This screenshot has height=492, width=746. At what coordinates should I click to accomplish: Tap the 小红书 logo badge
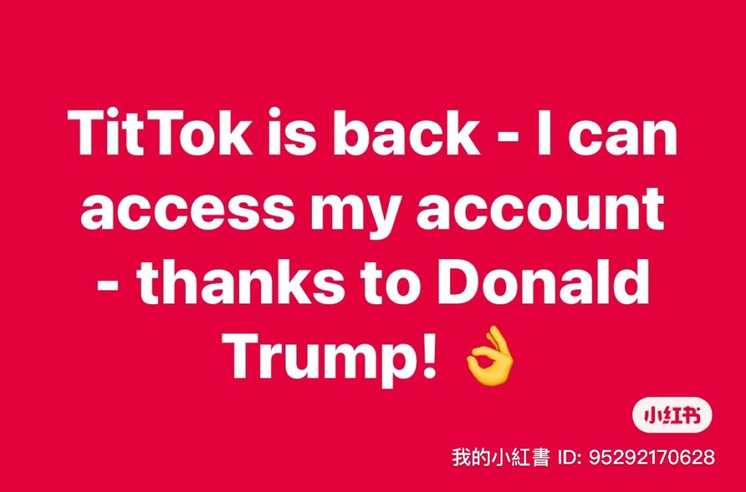[672, 416]
